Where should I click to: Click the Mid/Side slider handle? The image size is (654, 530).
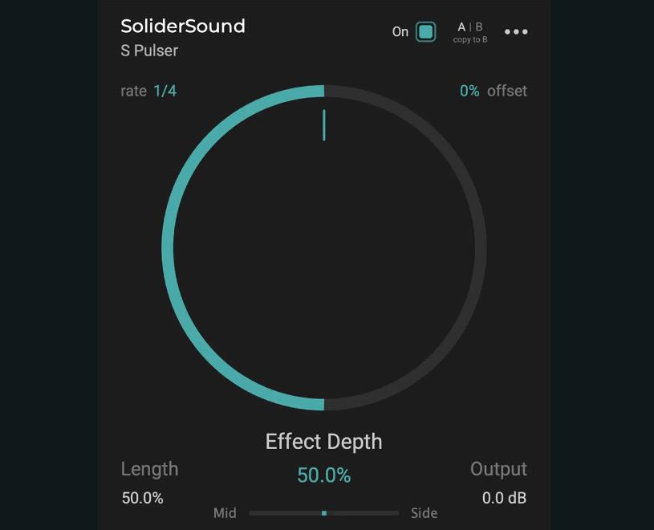click(x=324, y=513)
